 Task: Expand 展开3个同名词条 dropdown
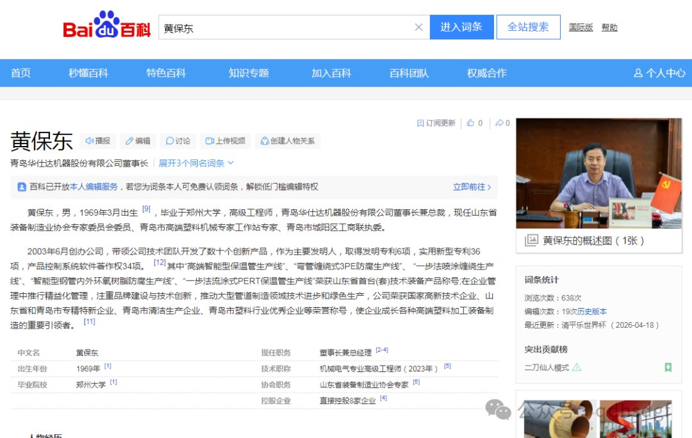pos(196,163)
